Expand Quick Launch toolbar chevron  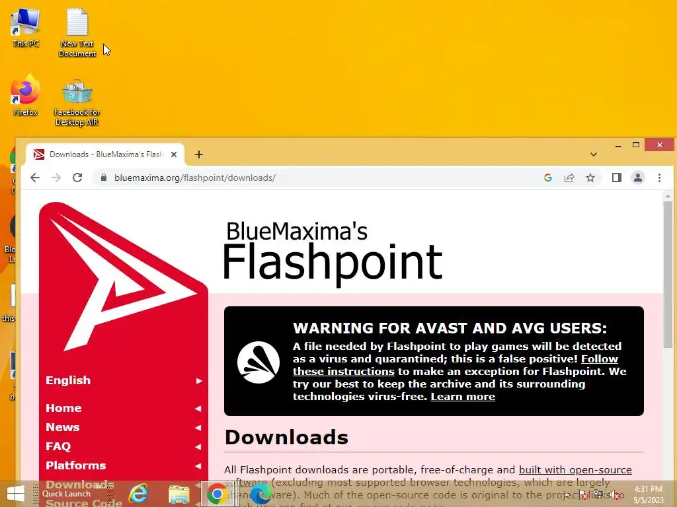point(99,487)
